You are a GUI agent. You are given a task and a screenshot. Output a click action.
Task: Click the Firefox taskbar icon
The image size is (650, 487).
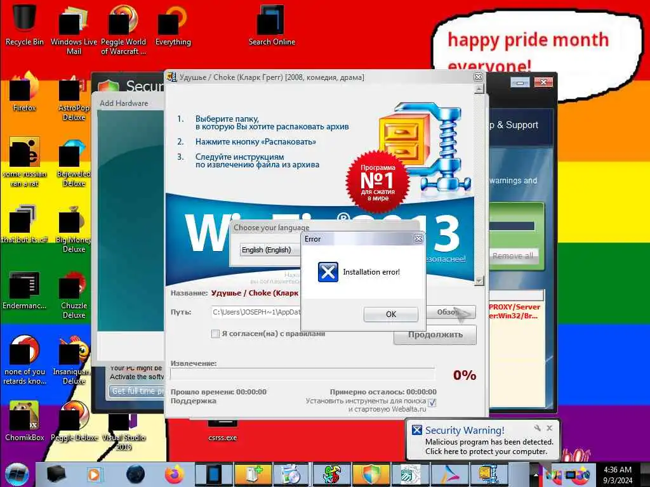coord(175,474)
